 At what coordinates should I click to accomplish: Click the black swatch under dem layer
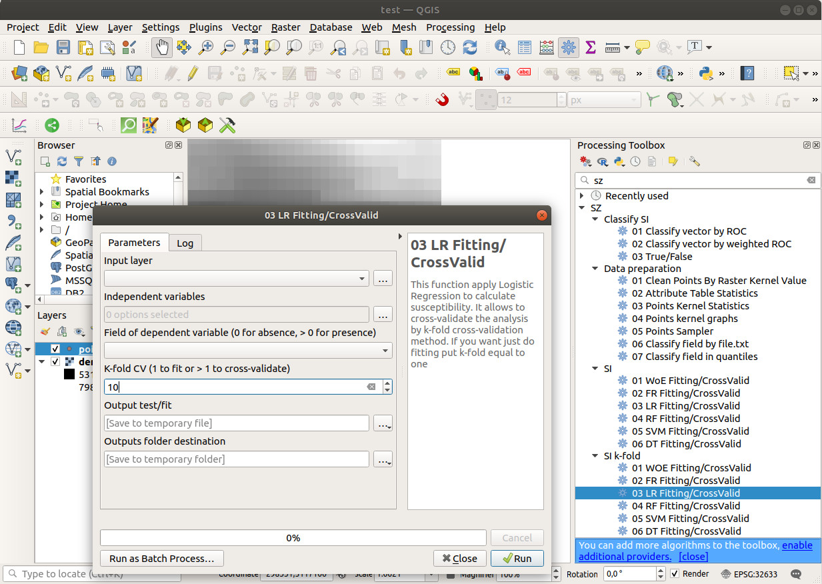pyautogui.click(x=69, y=375)
